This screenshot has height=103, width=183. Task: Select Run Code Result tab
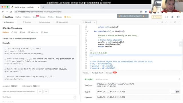(98, 73)
